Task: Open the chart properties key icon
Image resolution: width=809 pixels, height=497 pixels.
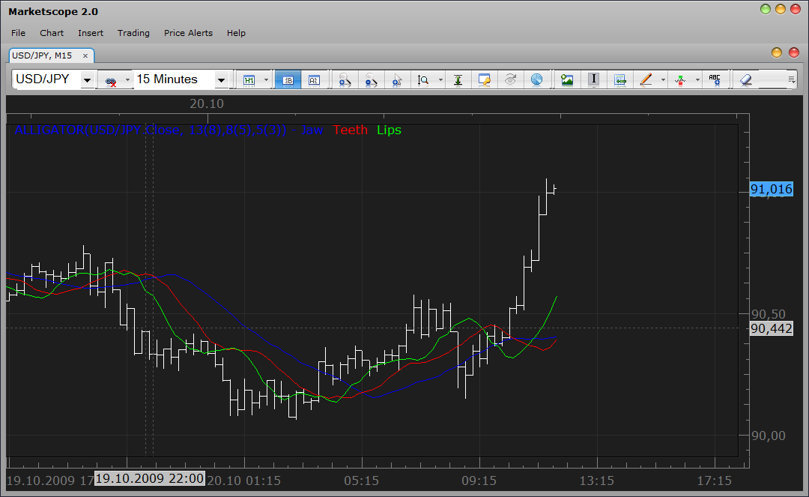Action: 484,80
